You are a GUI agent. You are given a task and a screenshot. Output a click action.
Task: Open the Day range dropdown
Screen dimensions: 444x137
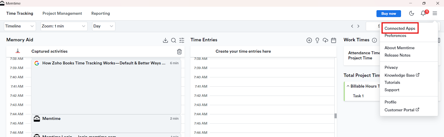tap(104, 26)
